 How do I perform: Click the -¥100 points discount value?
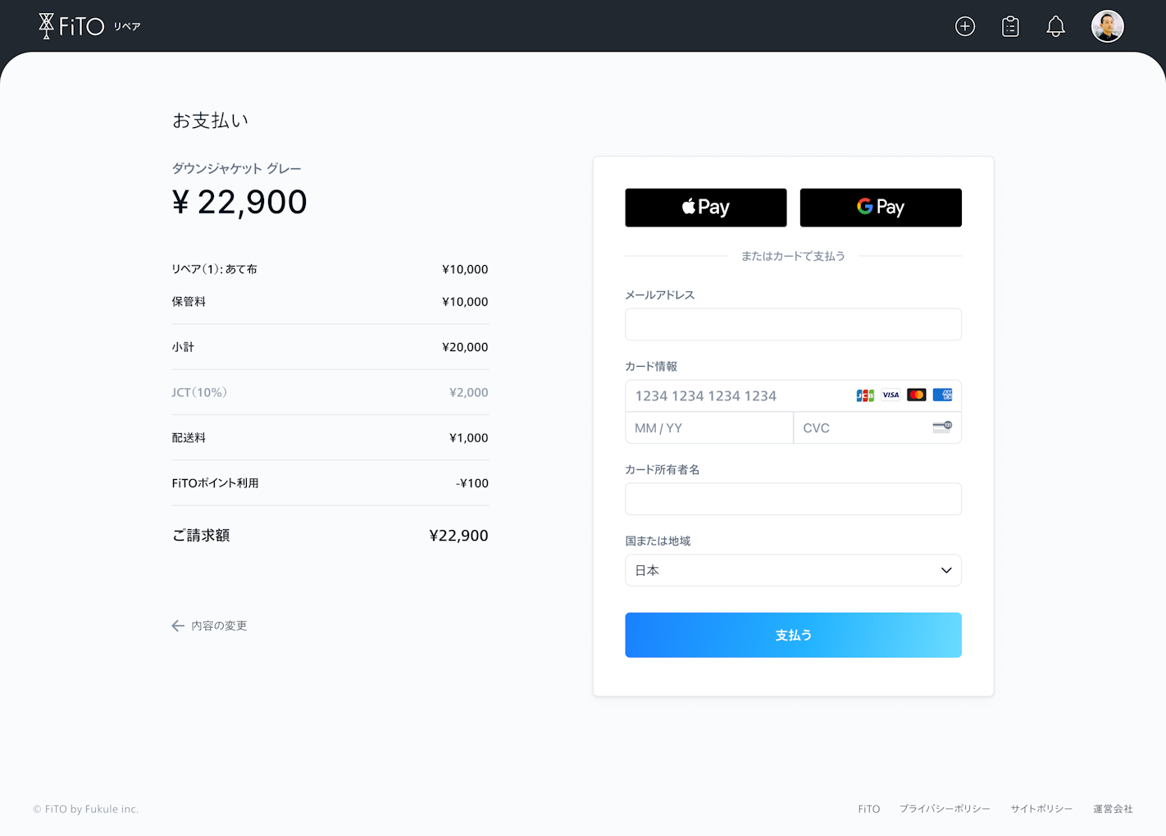[x=472, y=483]
